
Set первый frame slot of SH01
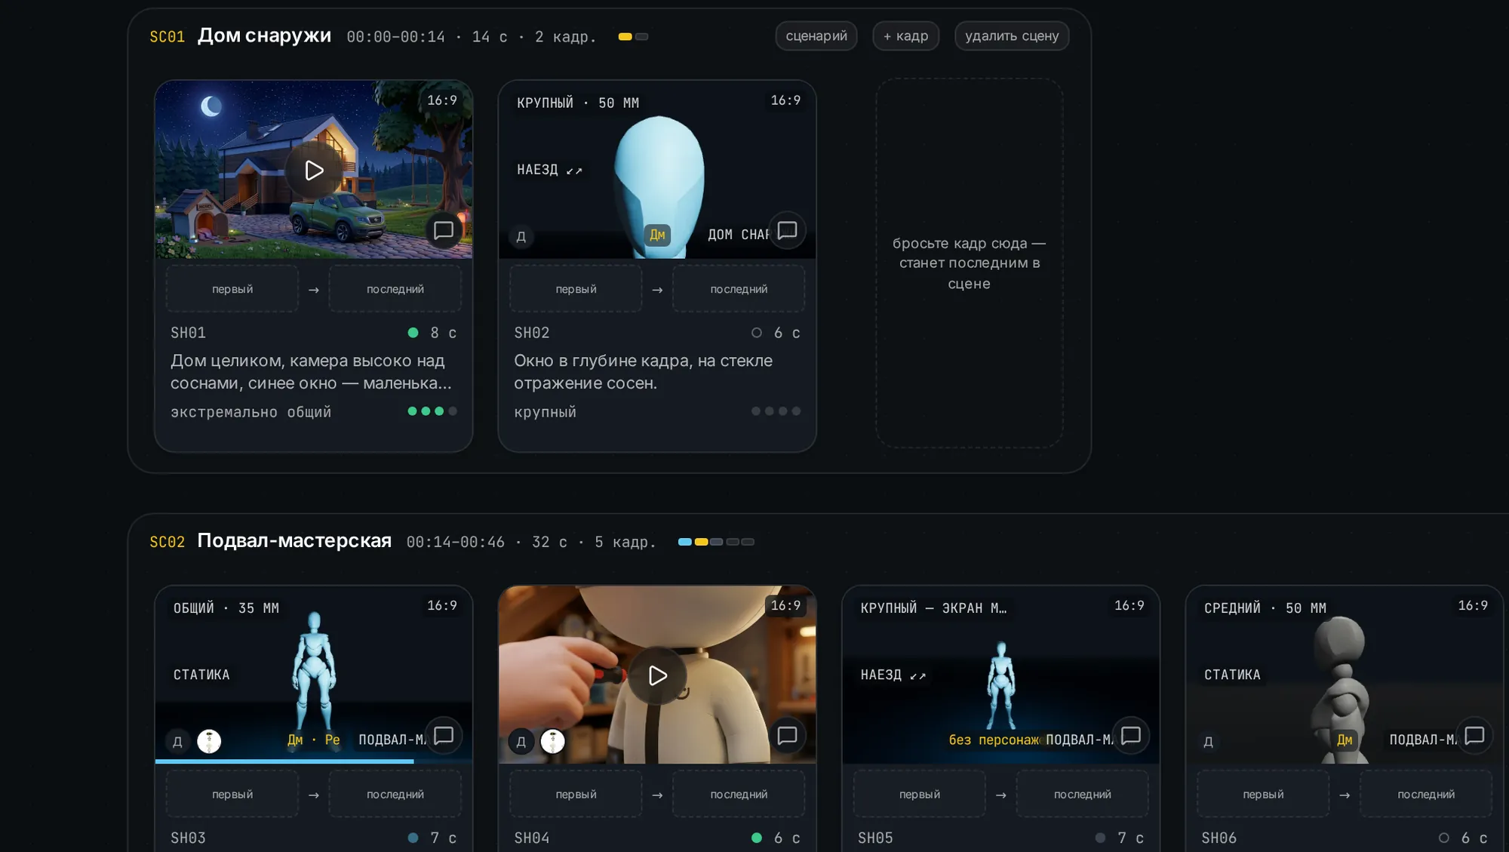coord(232,289)
